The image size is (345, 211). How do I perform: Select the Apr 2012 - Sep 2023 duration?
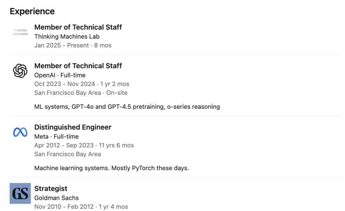tap(84, 145)
